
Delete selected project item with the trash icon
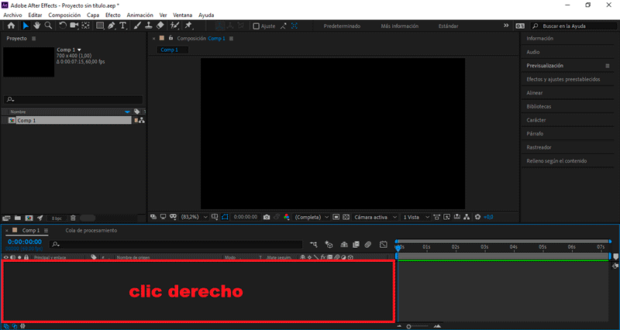(73, 218)
